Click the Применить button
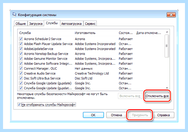The height and width of the screenshot is (132, 188). pyautogui.click(x=140, y=115)
